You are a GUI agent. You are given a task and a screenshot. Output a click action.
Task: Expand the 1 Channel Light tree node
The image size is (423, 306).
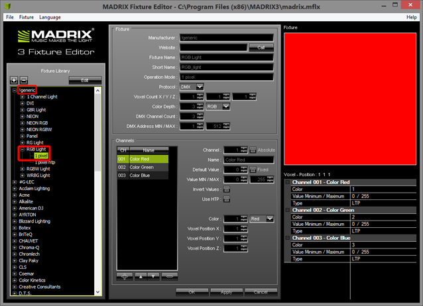23,97
